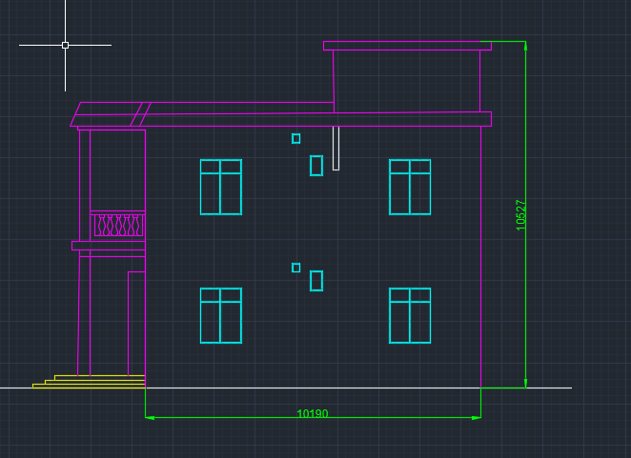
Task: Click the lower small square cyan vent
Action: (x=295, y=268)
